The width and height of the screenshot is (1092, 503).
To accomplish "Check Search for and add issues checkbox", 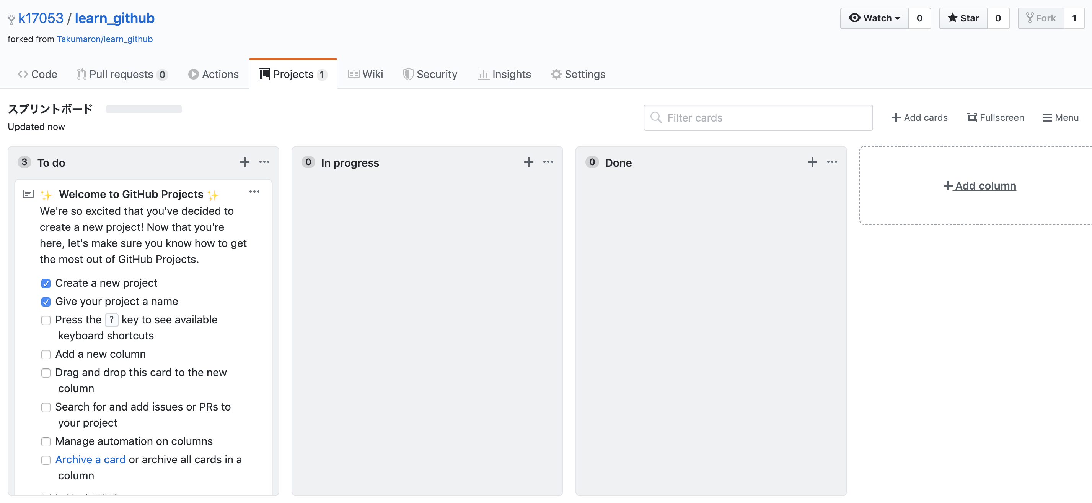I will 46,407.
